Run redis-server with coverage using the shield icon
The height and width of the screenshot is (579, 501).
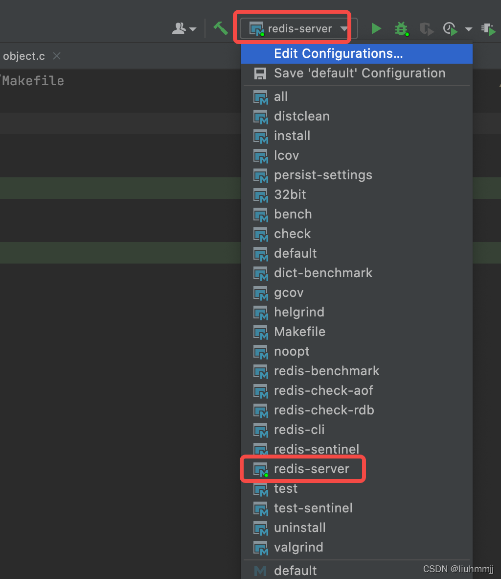point(426,28)
